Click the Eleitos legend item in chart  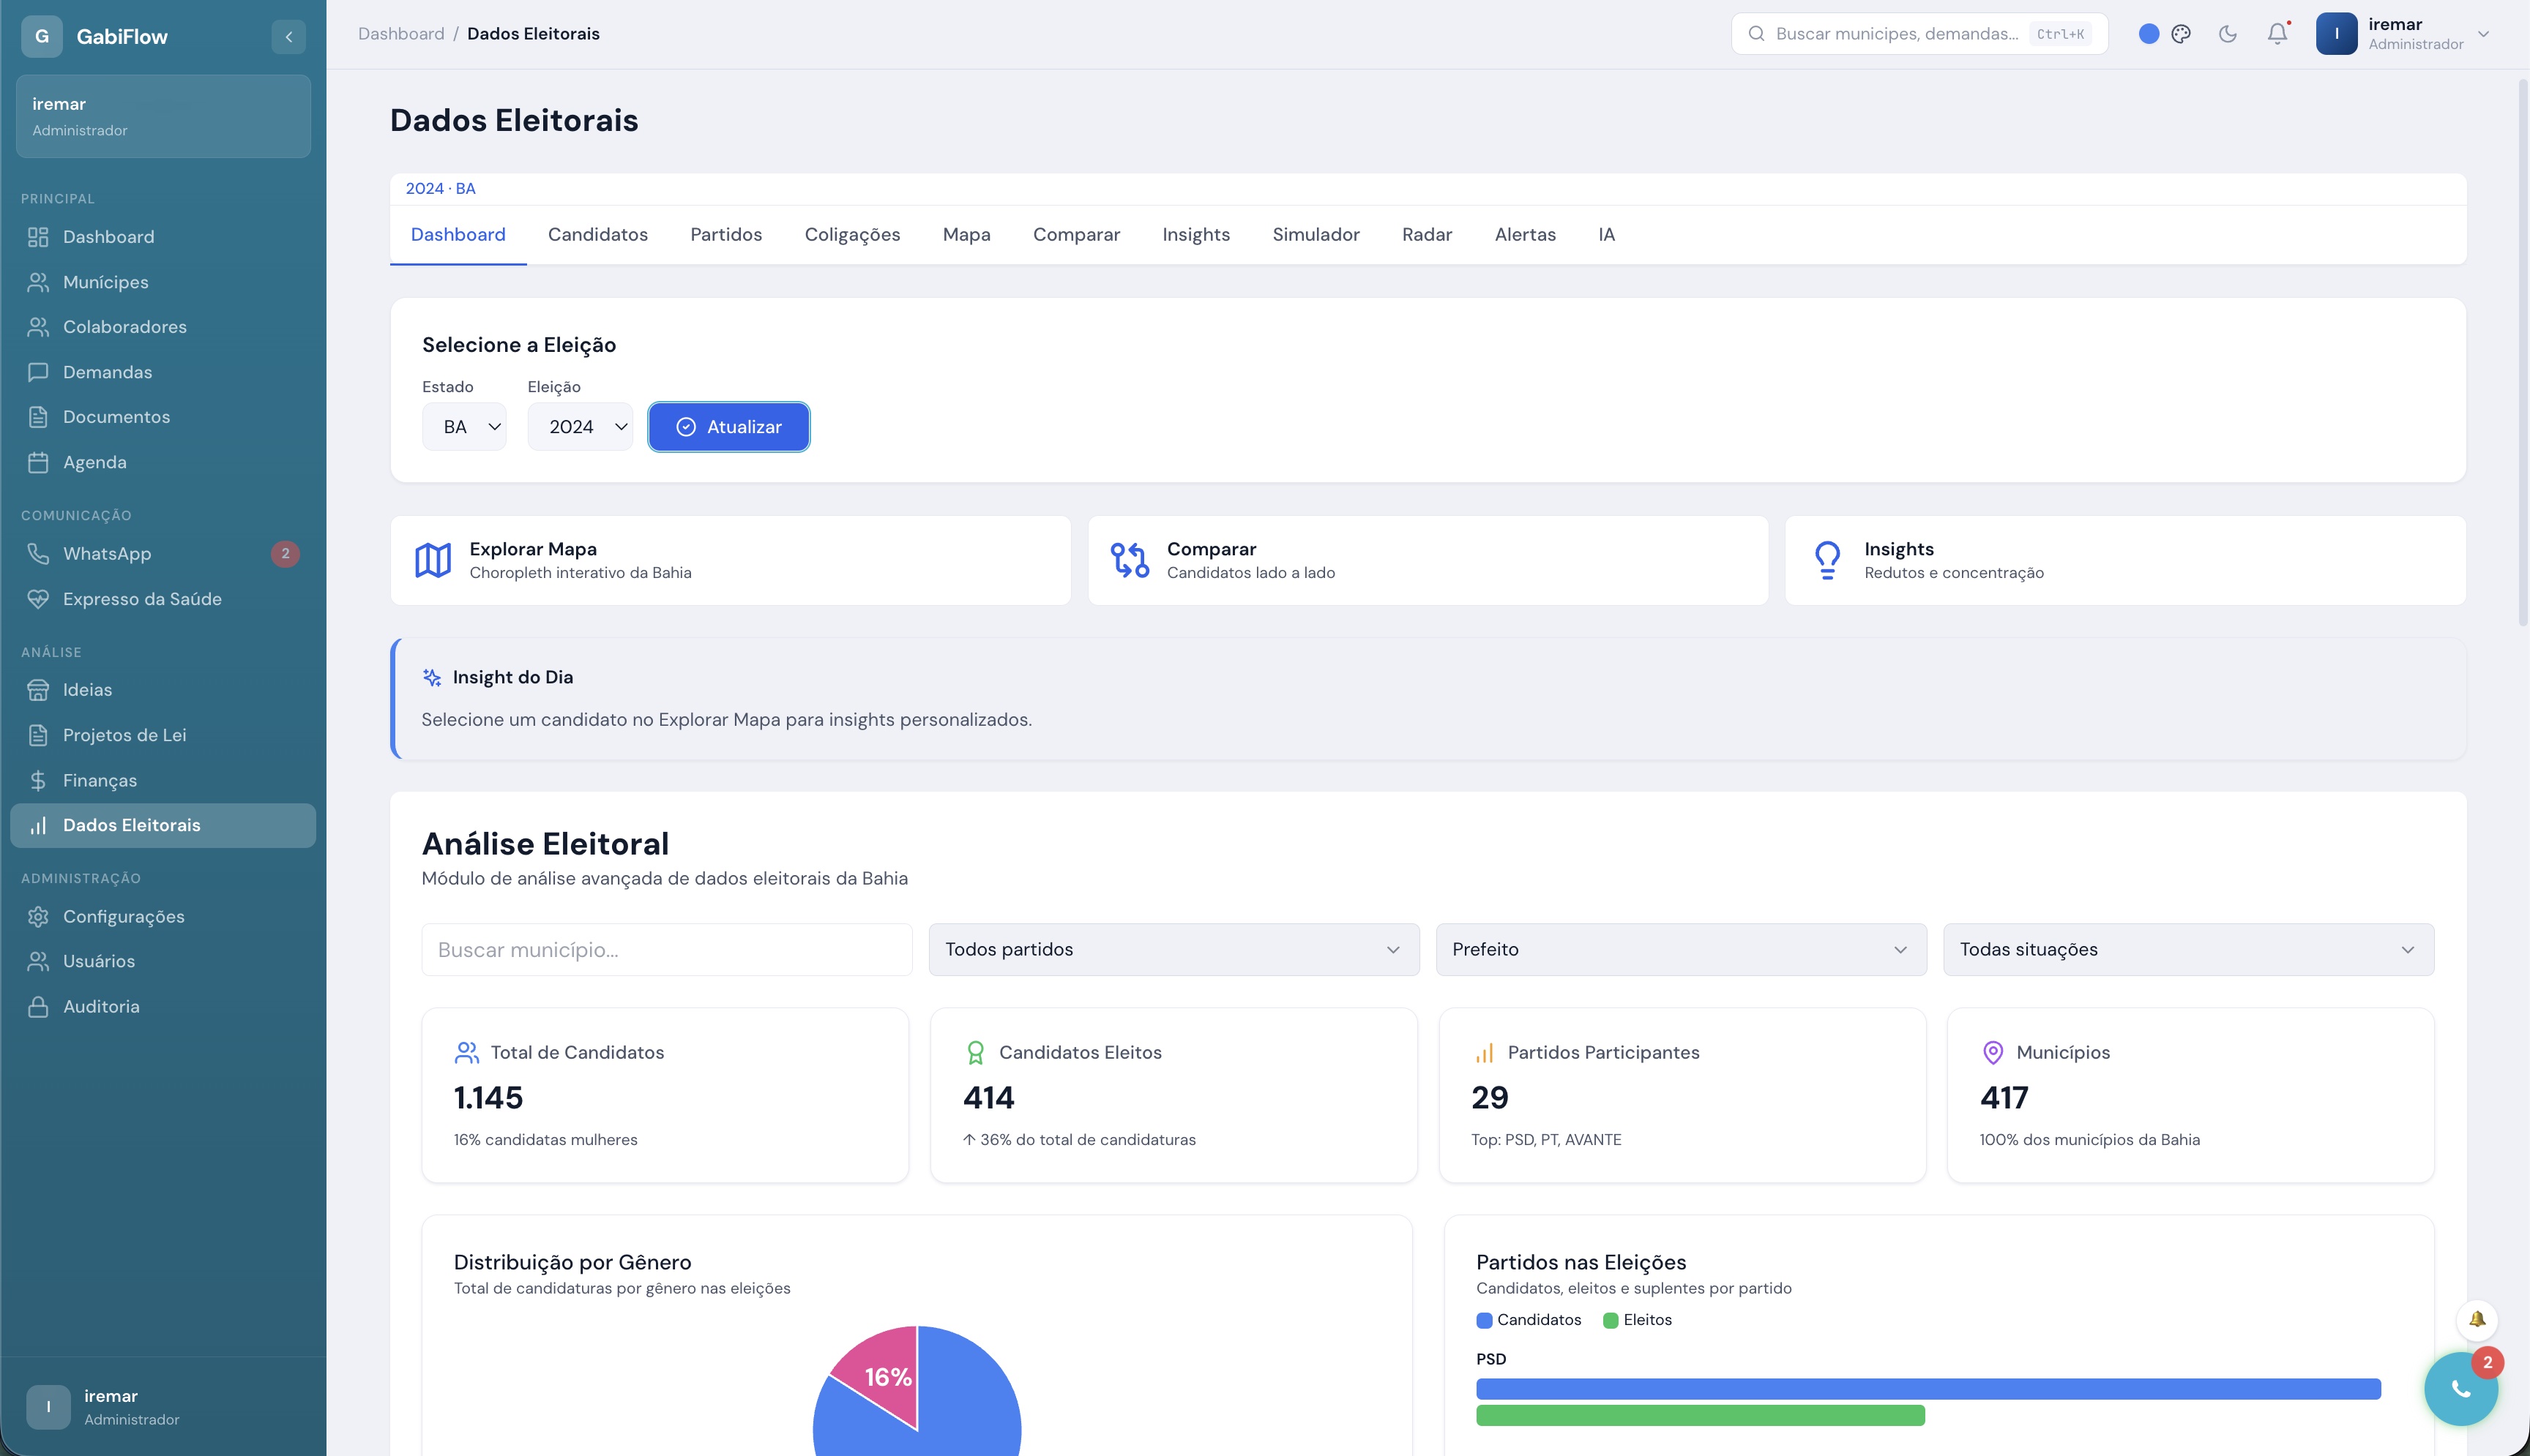point(1637,1320)
